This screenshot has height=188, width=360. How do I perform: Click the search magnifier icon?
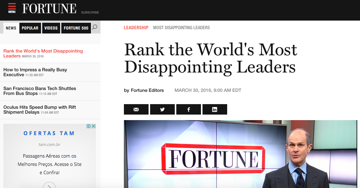[x=95, y=27]
